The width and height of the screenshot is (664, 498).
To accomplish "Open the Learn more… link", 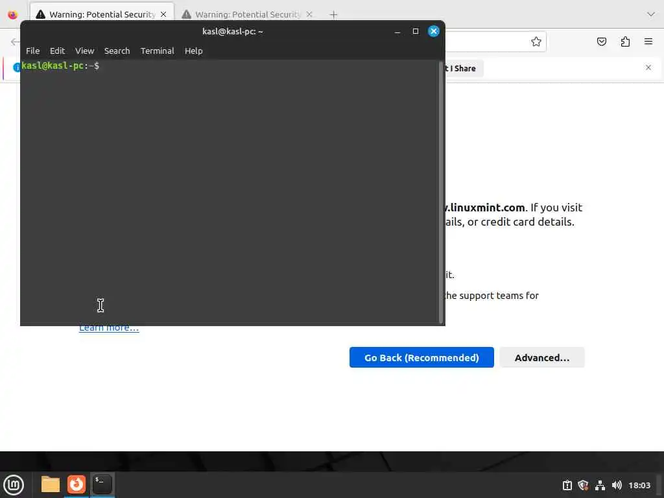I will (109, 328).
